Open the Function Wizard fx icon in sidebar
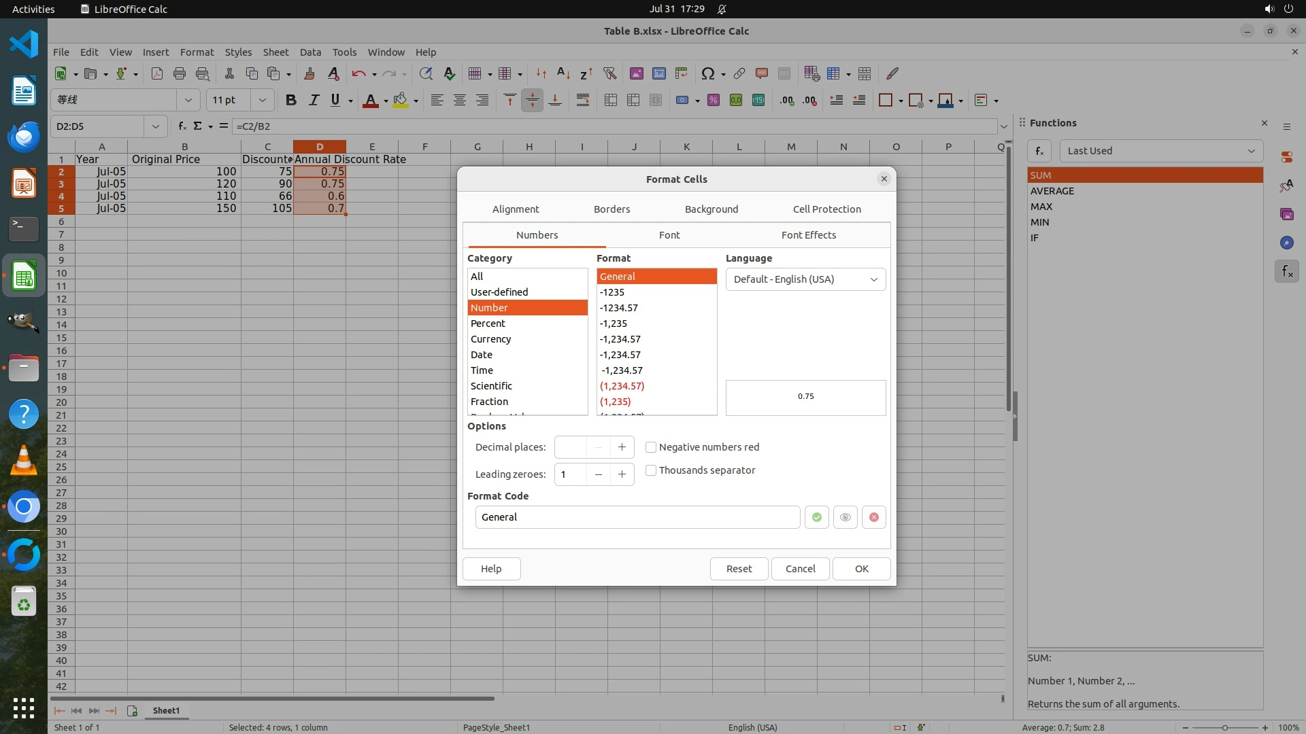 point(1286,272)
